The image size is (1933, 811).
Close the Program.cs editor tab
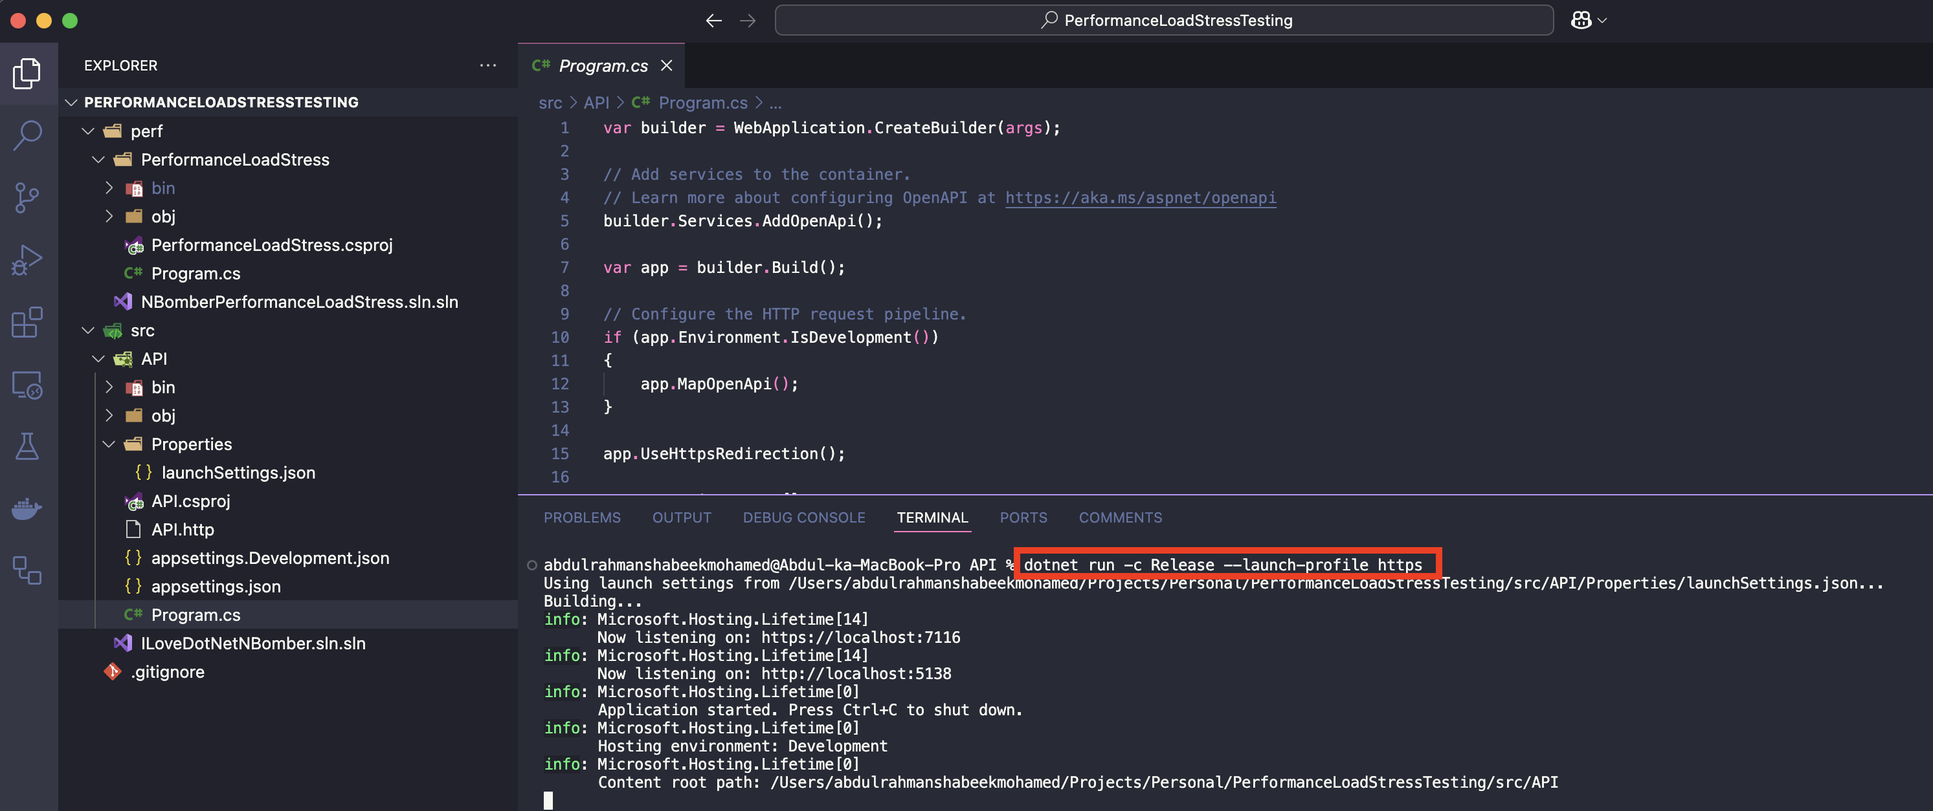click(x=665, y=66)
